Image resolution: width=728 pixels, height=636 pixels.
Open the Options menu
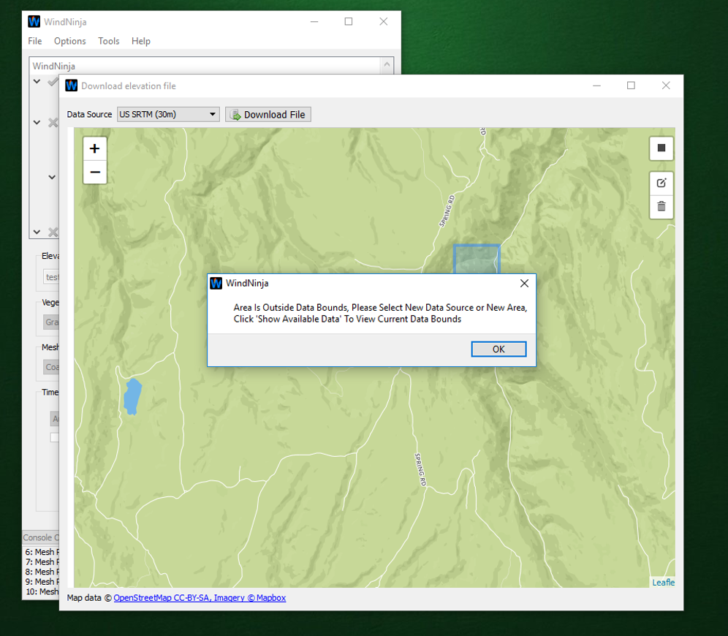(x=69, y=41)
